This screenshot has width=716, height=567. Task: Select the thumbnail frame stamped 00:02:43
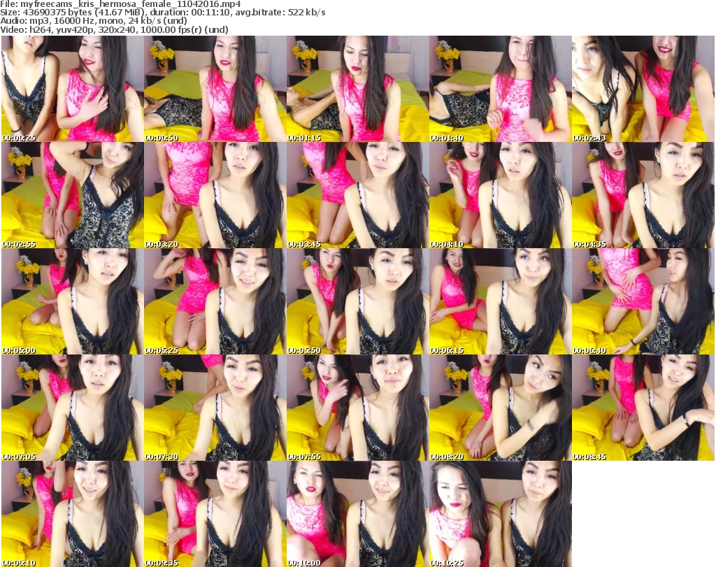point(643,89)
